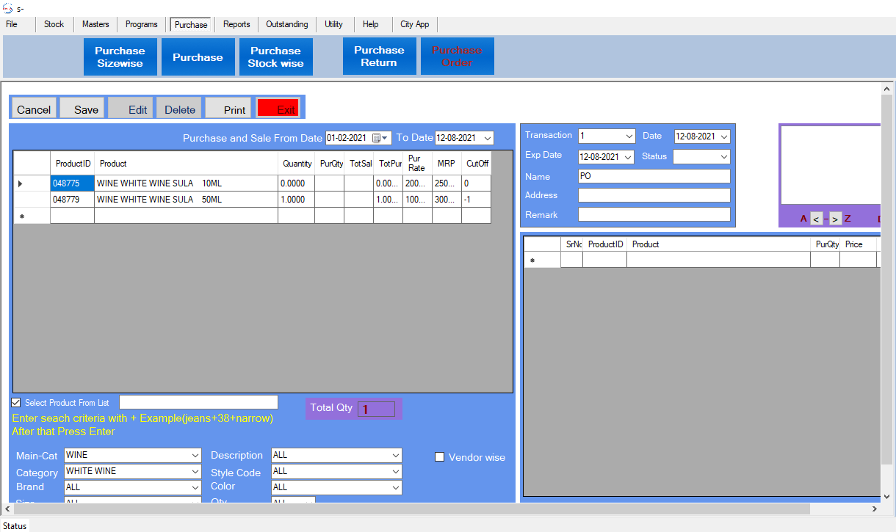Screen dimensions: 896x532
Task: Open the From Date calendar picker icon
Action: [379, 138]
